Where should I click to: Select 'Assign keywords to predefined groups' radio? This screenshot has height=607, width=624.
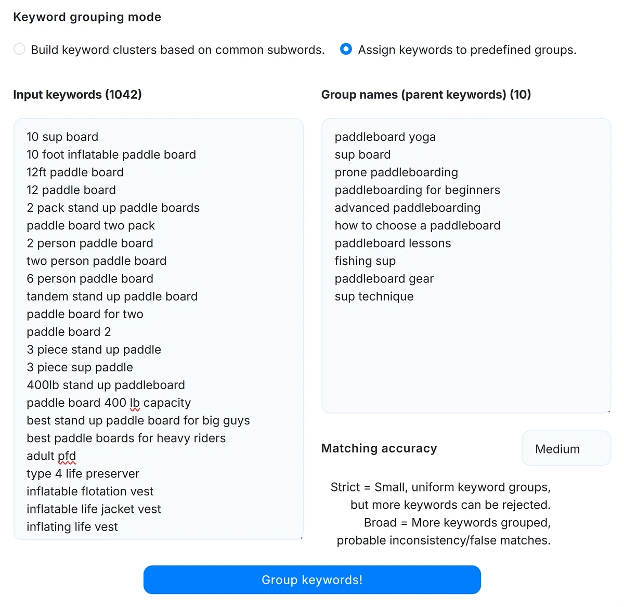pos(346,49)
